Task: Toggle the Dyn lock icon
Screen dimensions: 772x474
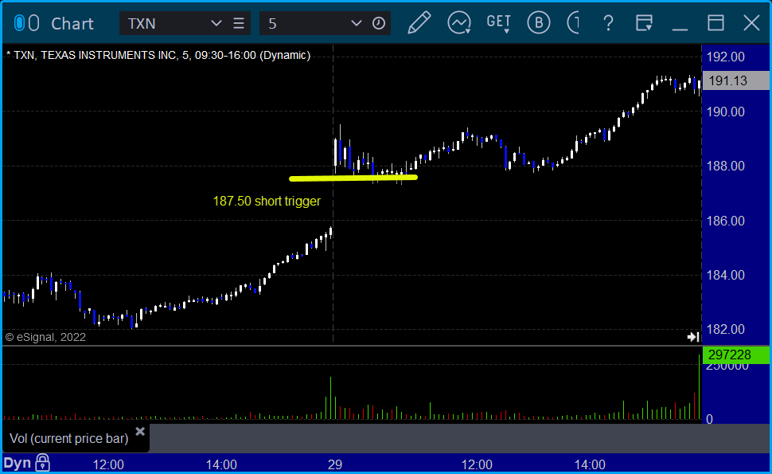Action: (x=43, y=463)
